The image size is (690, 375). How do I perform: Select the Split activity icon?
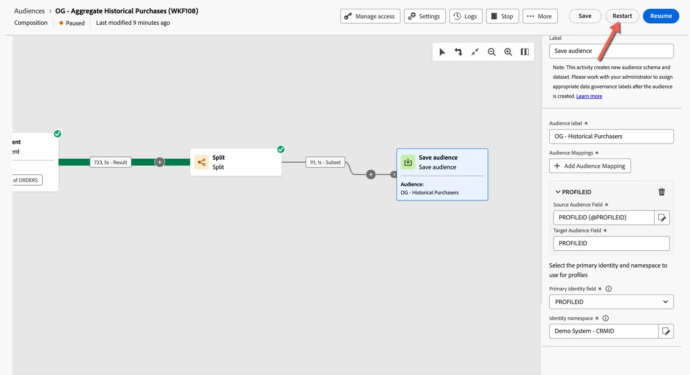point(202,162)
